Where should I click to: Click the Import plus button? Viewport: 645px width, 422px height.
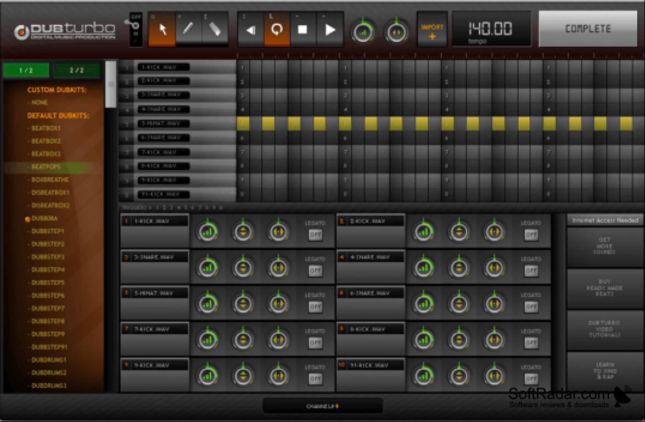point(432,29)
